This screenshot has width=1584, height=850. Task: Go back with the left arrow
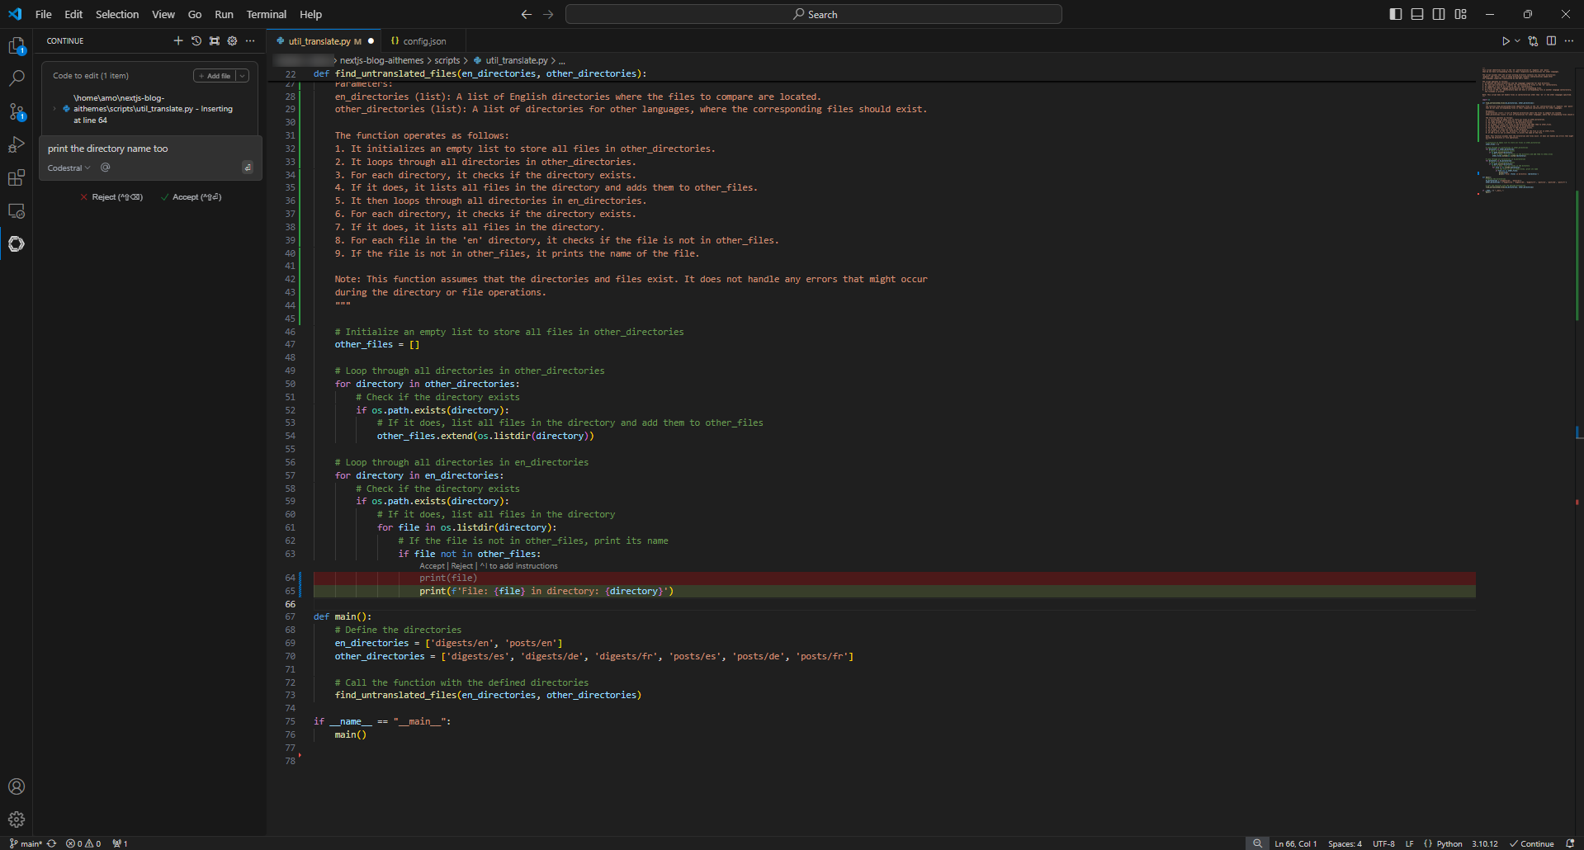point(527,14)
